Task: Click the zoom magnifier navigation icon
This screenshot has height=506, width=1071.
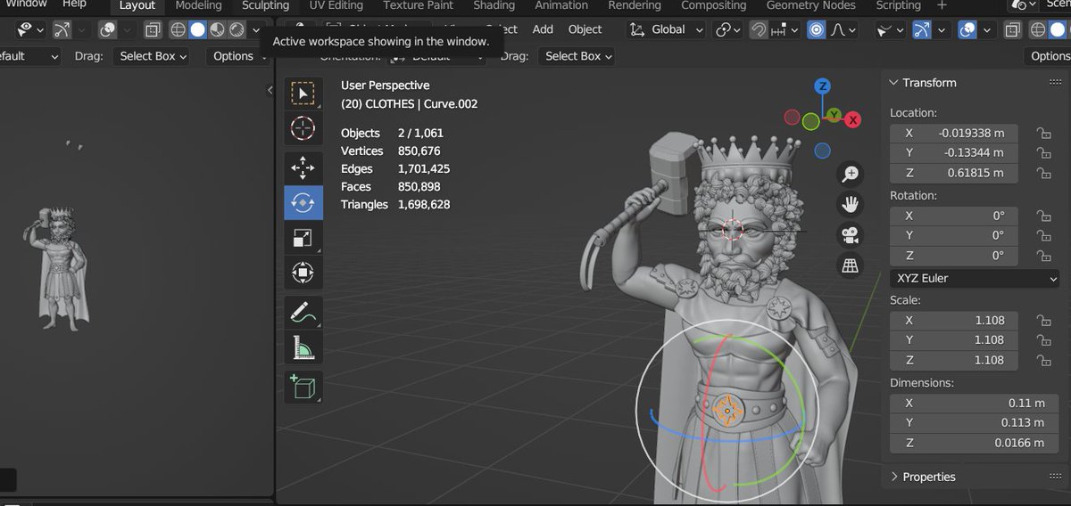Action: tap(851, 174)
